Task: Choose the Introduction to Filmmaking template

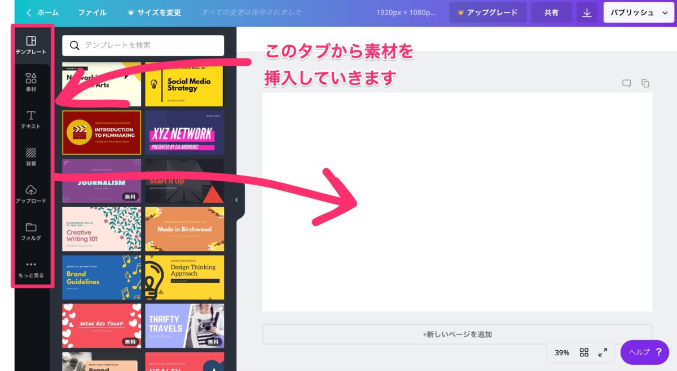Action: 102,132
